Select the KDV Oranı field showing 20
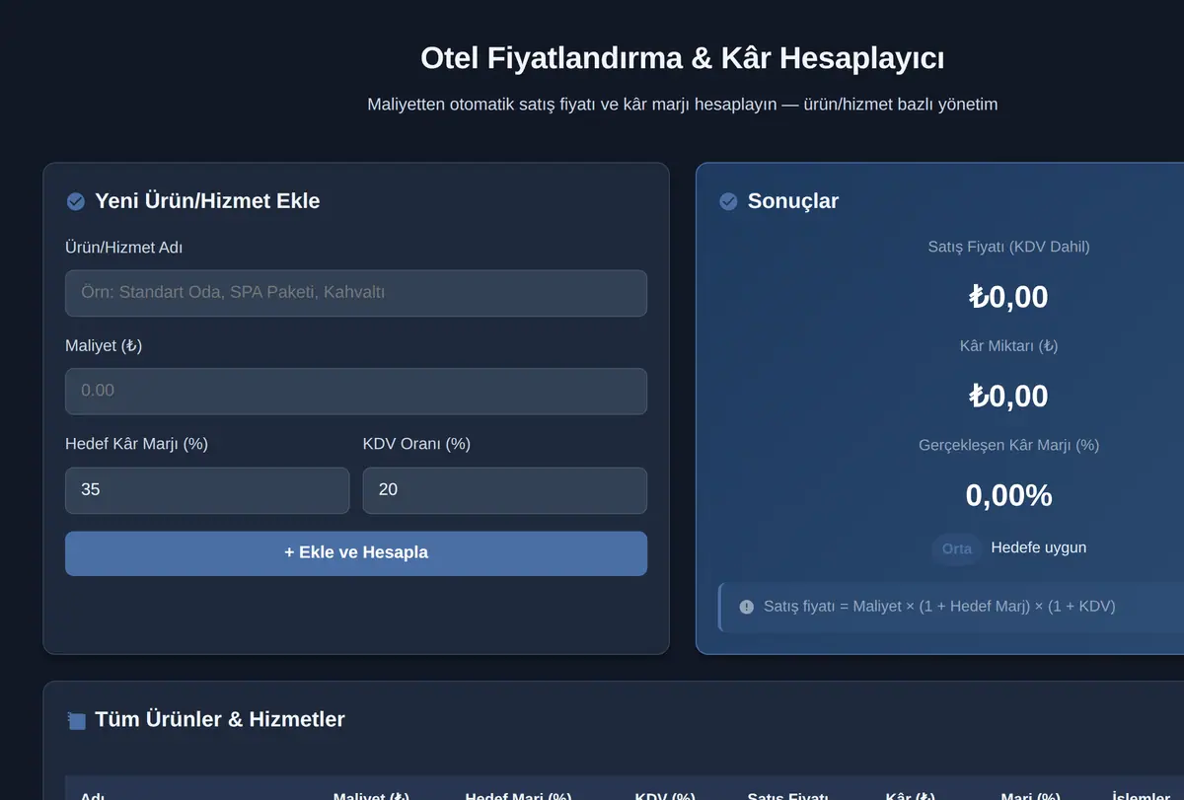The width and height of the screenshot is (1184, 800). click(505, 490)
